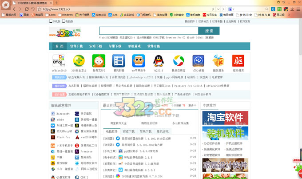
Task: Click the browser forward arrow
Action: coord(20,9)
